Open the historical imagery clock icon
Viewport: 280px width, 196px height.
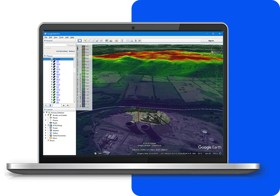coord(107,41)
